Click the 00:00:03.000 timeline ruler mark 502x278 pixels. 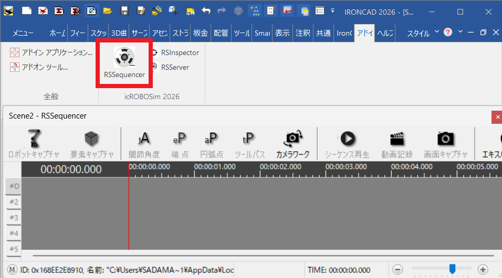(346, 167)
